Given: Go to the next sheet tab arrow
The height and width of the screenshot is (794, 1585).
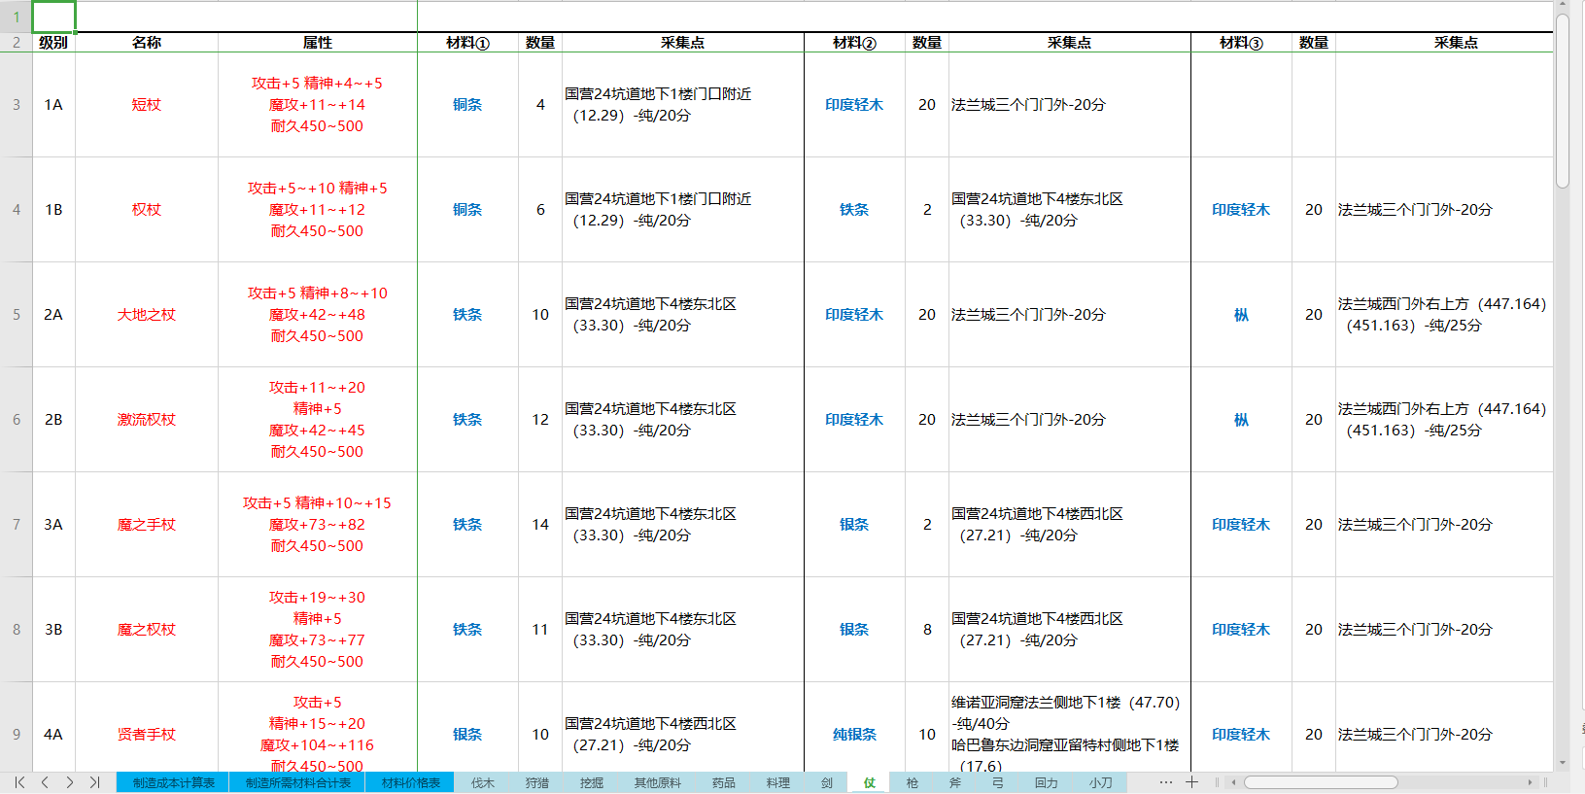Looking at the screenshot, I should pyautogui.click(x=70, y=782).
